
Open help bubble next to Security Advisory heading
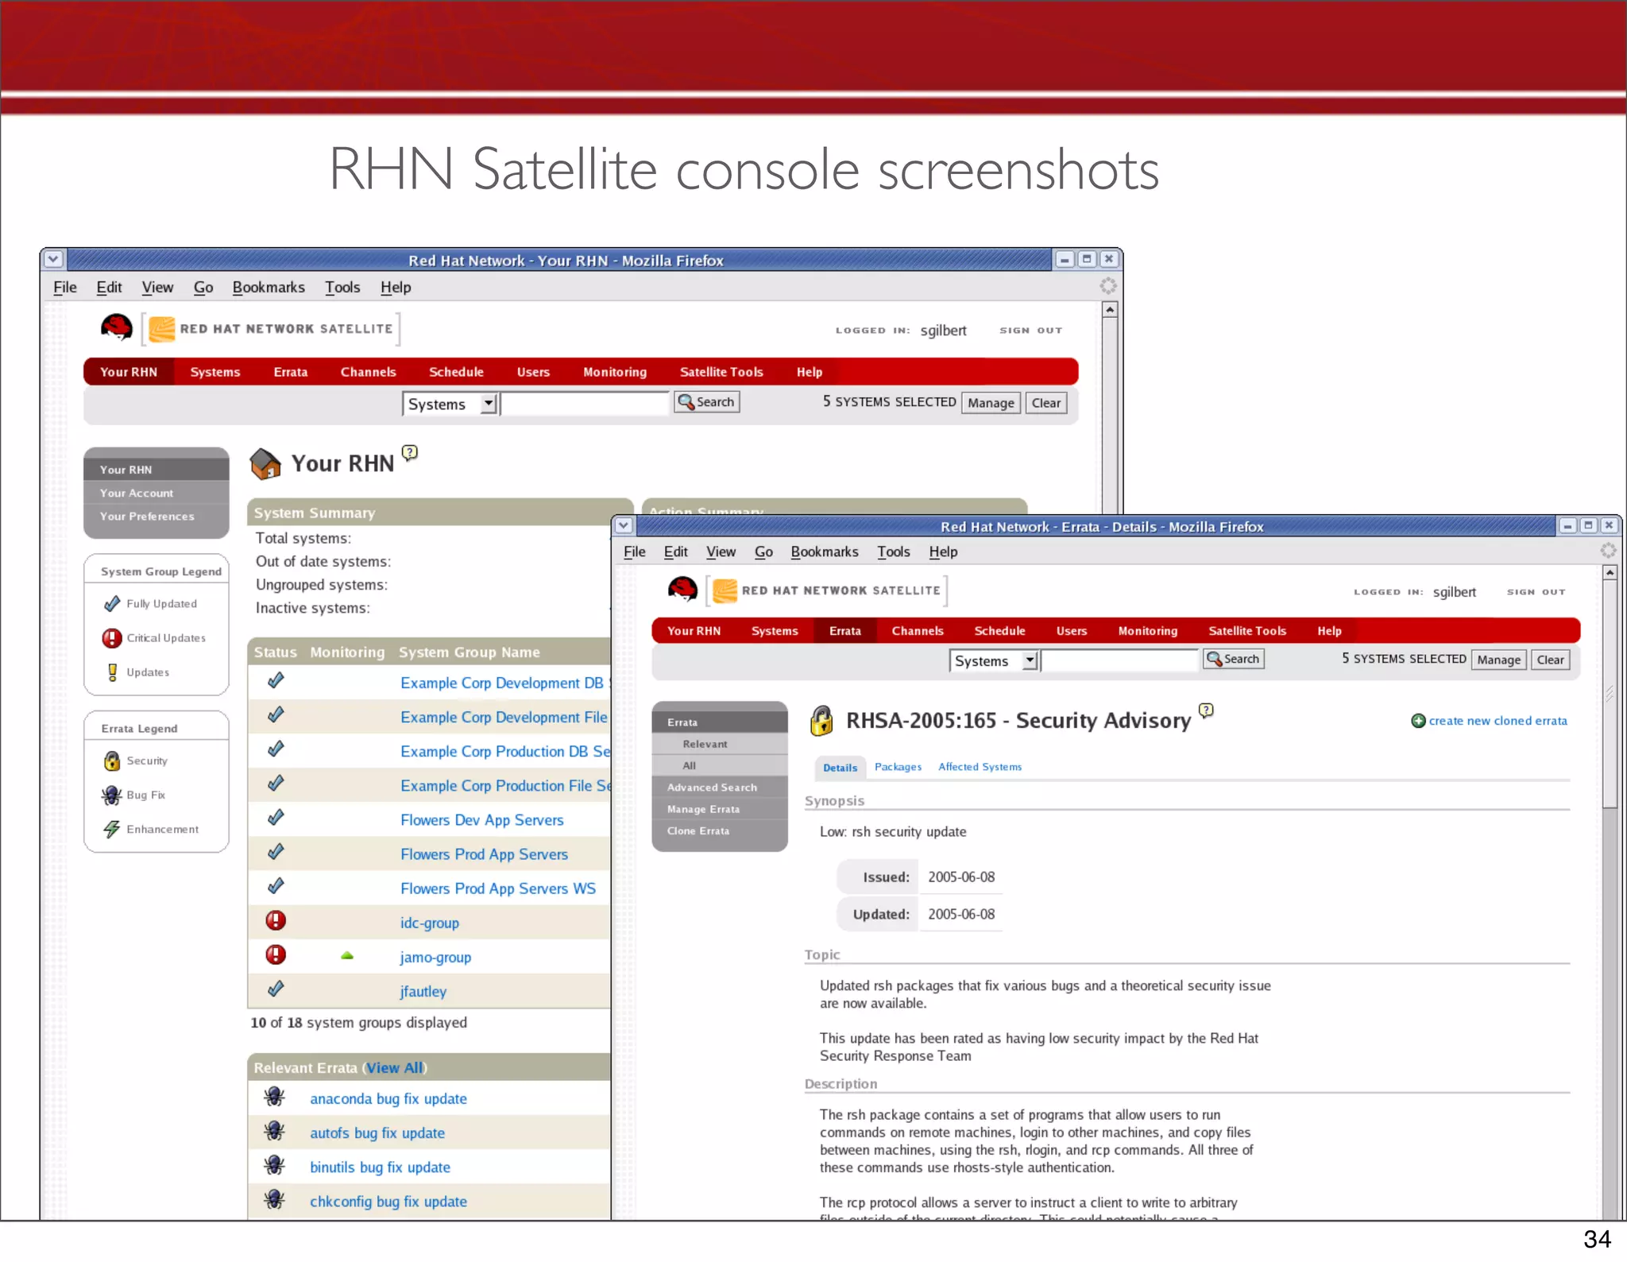(1206, 710)
